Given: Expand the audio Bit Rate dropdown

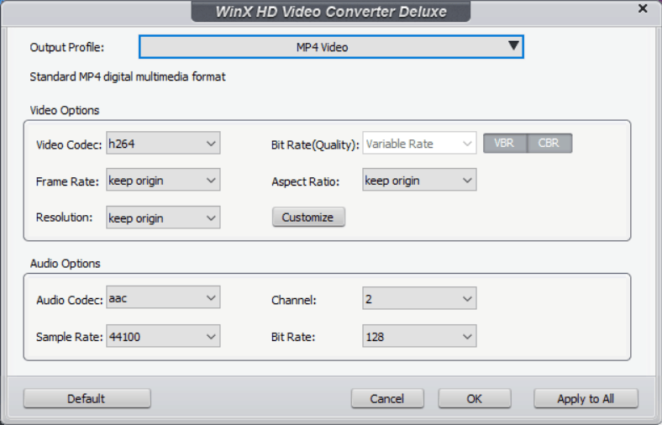Looking at the screenshot, I should point(419,337).
